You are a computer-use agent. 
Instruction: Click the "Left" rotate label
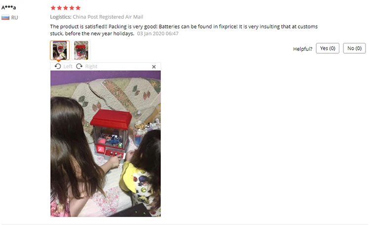[68, 66]
